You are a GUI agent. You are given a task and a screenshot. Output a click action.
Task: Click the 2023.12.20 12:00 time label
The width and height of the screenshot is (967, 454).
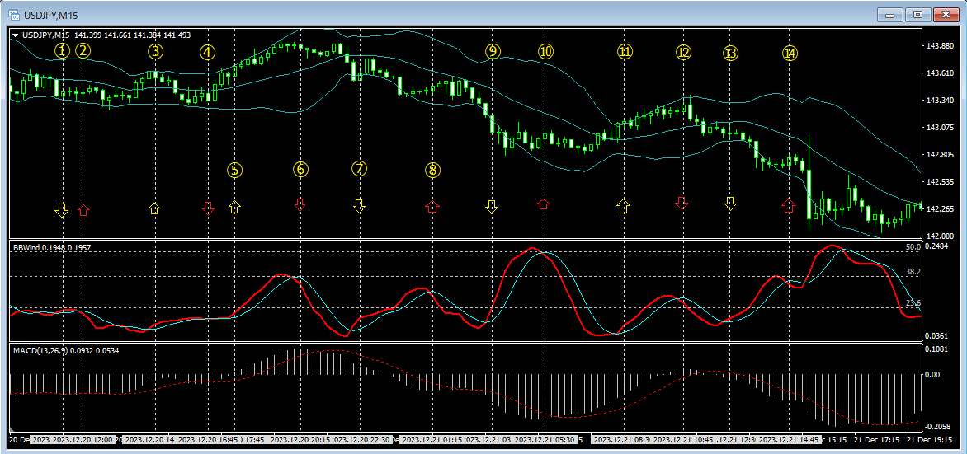(82, 440)
